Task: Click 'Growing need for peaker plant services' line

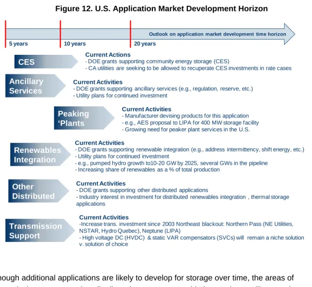Action: point(186,129)
